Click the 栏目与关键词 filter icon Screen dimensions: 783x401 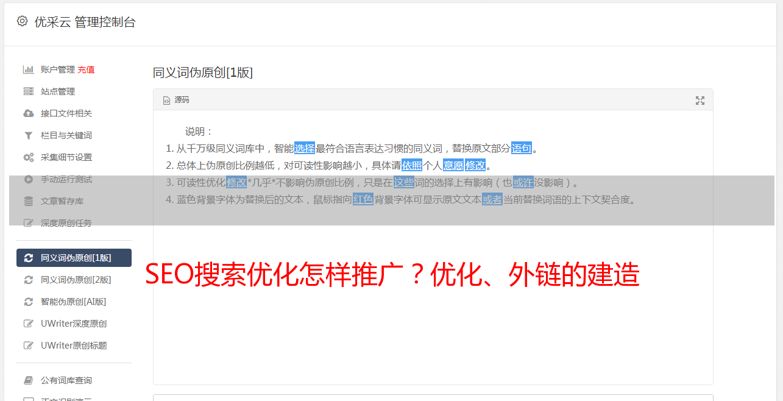(28, 135)
